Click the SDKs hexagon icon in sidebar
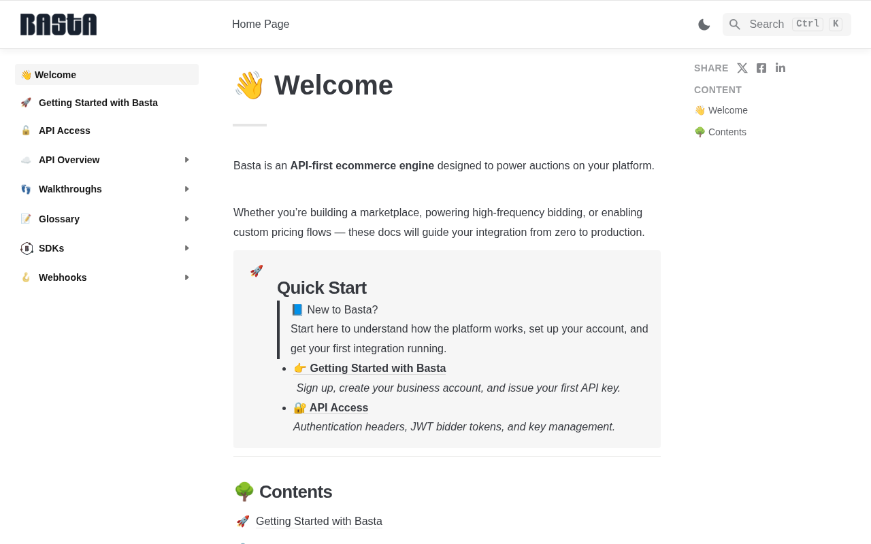Image resolution: width=871 pixels, height=544 pixels. point(27,248)
